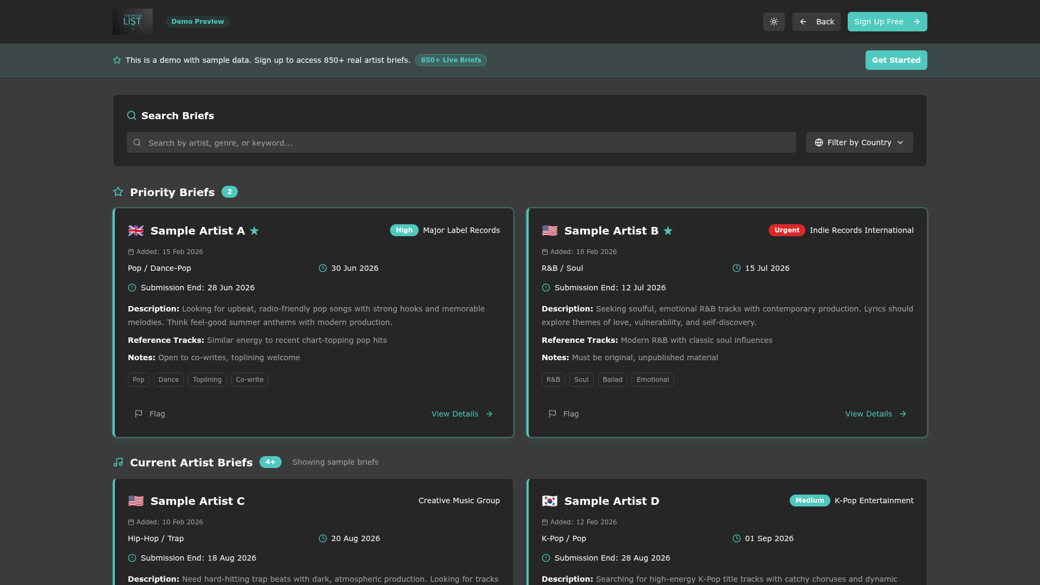Click the High priority badge
The width and height of the screenshot is (1040, 585).
click(404, 230)
